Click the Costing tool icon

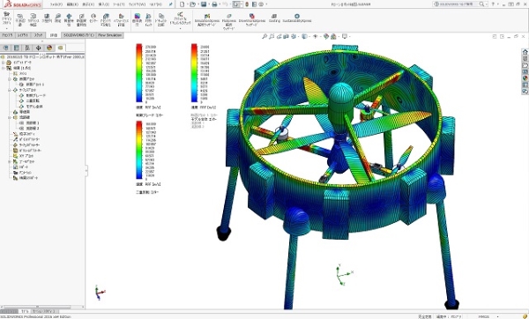click(x=274, y=19)
